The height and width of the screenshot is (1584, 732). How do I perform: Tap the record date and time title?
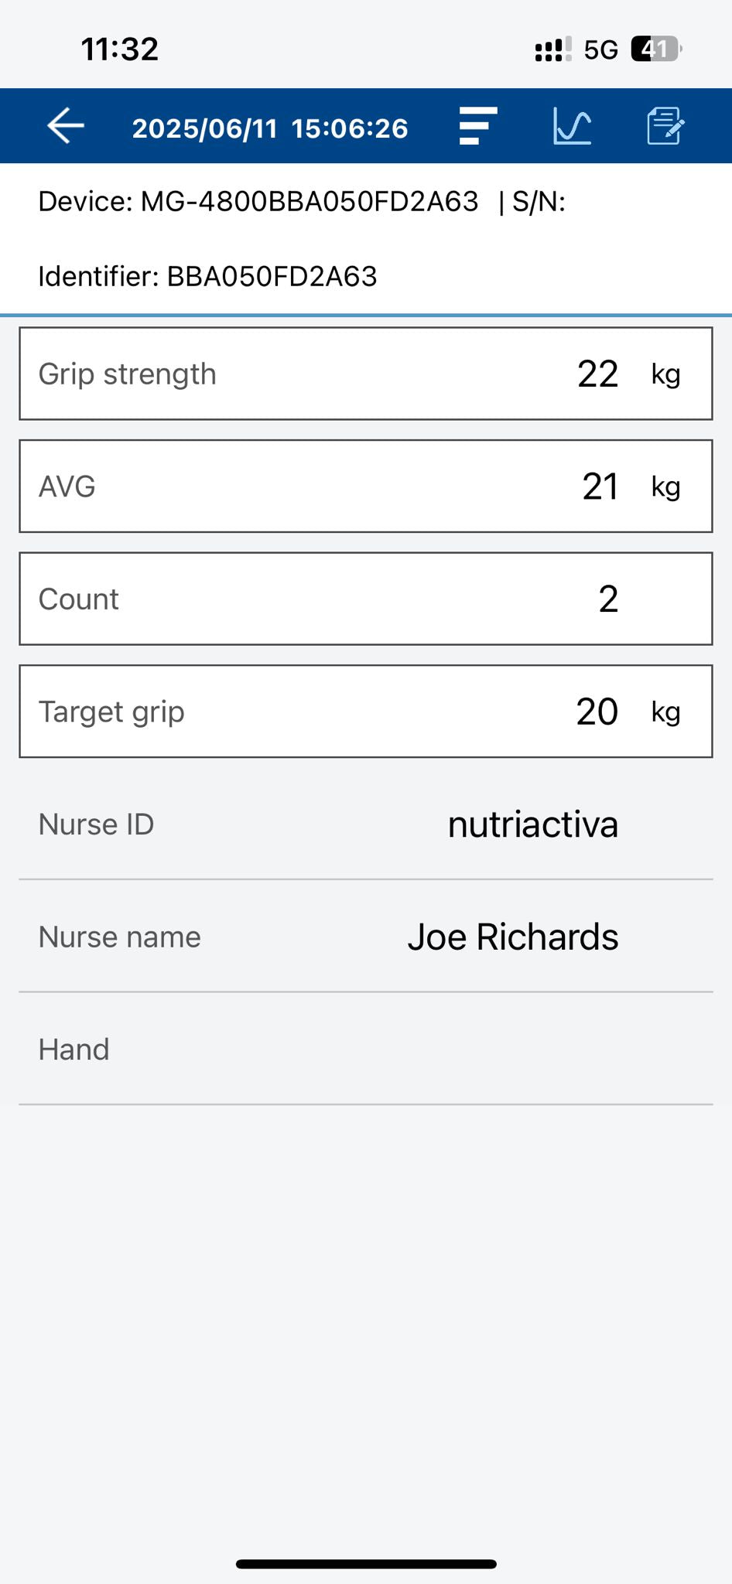click(270, 128)
